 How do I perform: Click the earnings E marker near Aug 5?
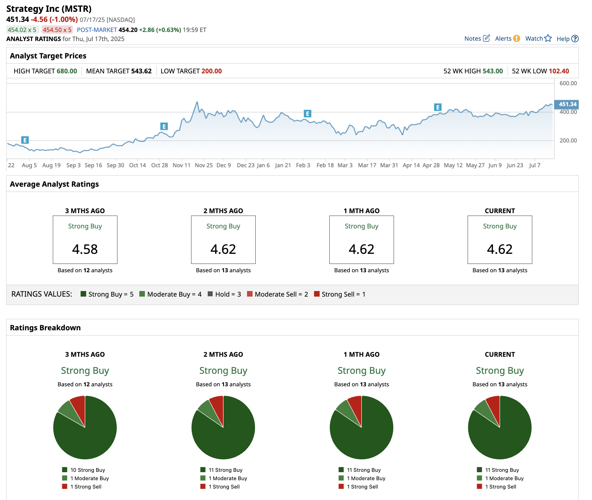[25, 140]
